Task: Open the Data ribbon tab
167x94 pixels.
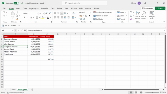Action: pyautogui.click(x=52, y=8)
